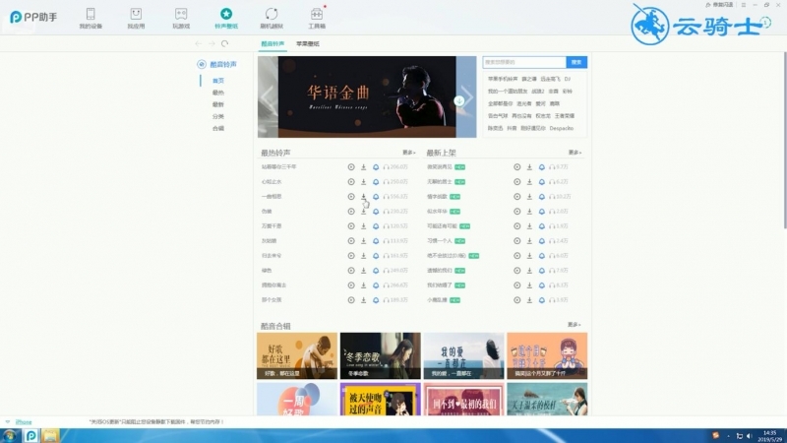
Task: Click the song title 习惯一个人
Action: point(439,240)
